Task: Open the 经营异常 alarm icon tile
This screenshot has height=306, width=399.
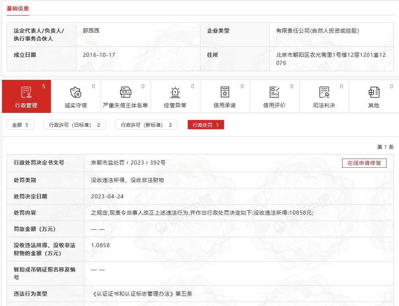Action: (x=175, y=96)
